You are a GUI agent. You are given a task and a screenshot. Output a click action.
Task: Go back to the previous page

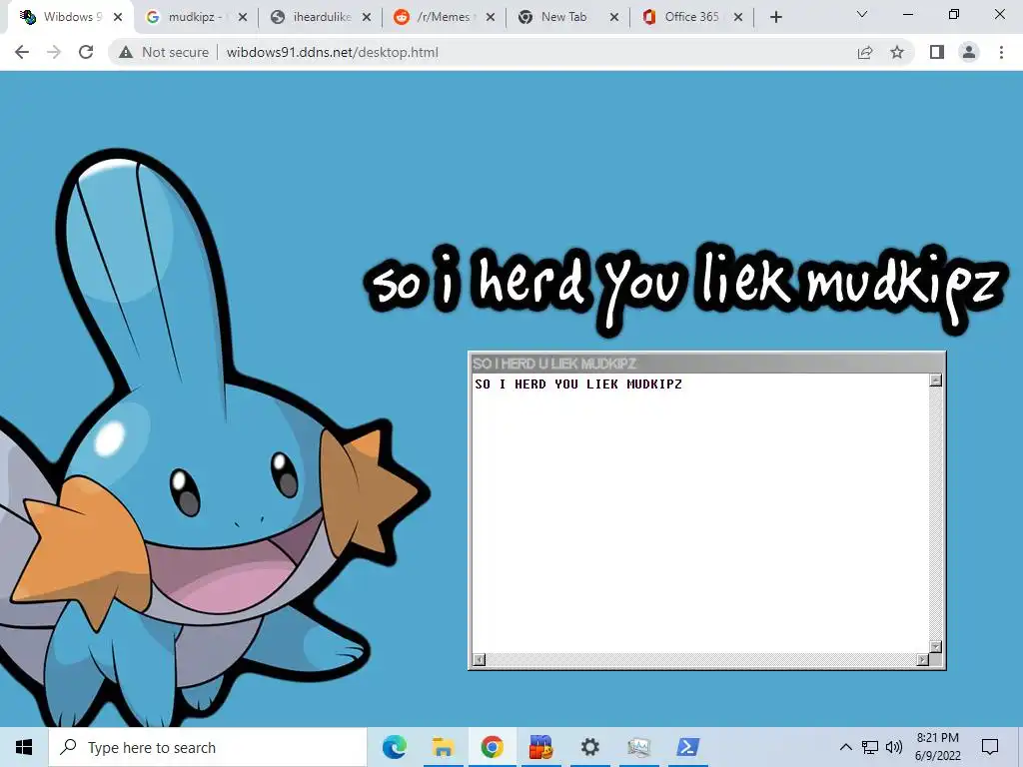click(x=22, y=52)
